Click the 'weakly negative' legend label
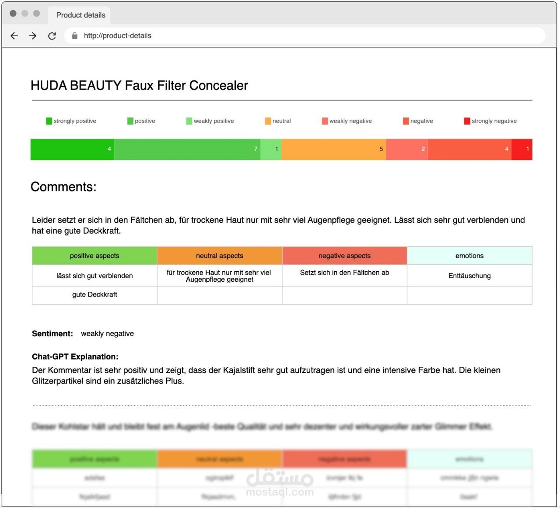 [350, 121]
